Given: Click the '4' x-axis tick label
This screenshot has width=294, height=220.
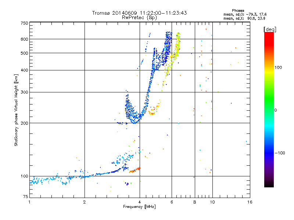Looking at the screenshot, I should (x=140, y=202).
